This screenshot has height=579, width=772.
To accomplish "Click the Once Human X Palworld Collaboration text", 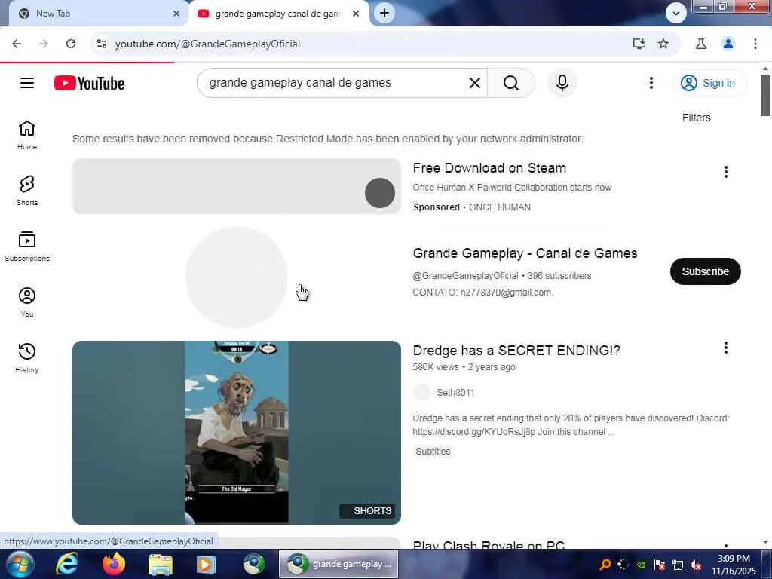I will pos(512,188).
